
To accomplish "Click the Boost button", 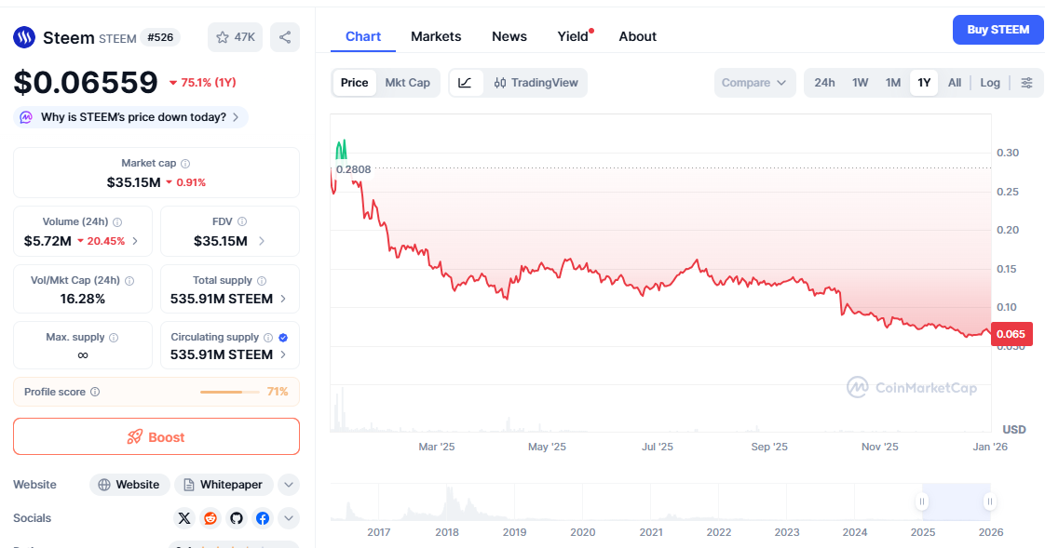I will point(156,436).
